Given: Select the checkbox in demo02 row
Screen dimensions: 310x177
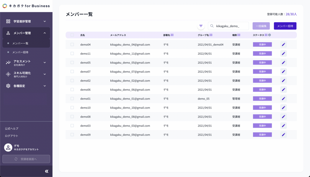Looking at the screenshot, I should click(72, 81).
